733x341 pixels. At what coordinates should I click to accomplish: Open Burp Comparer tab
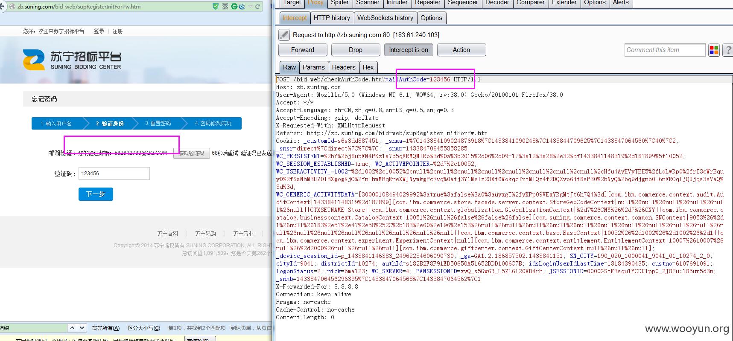(x=530, y=3)
